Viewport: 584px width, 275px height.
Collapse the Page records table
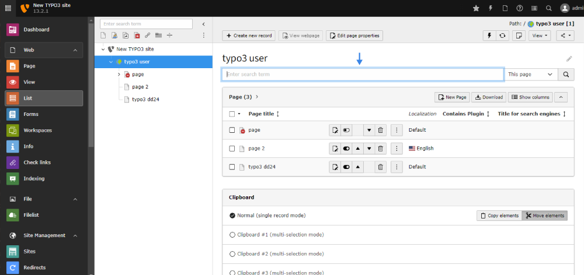point(561,97)
